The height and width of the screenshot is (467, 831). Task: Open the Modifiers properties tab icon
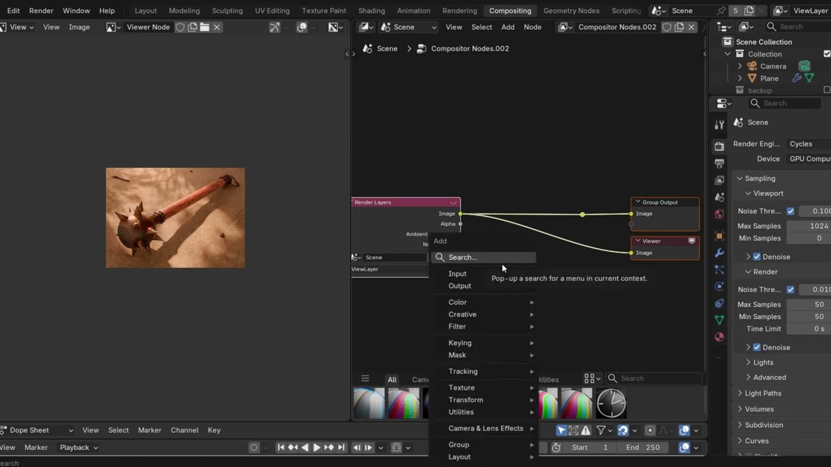[x=719, y=253]
